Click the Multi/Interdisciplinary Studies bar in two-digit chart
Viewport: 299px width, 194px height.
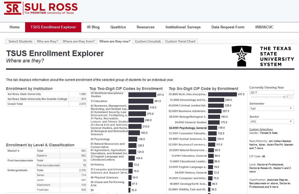point(142,95)
